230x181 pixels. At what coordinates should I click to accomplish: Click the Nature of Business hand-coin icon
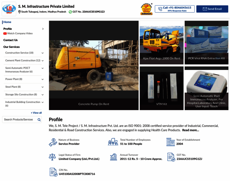pyautogui.click(x=53, y=142)
